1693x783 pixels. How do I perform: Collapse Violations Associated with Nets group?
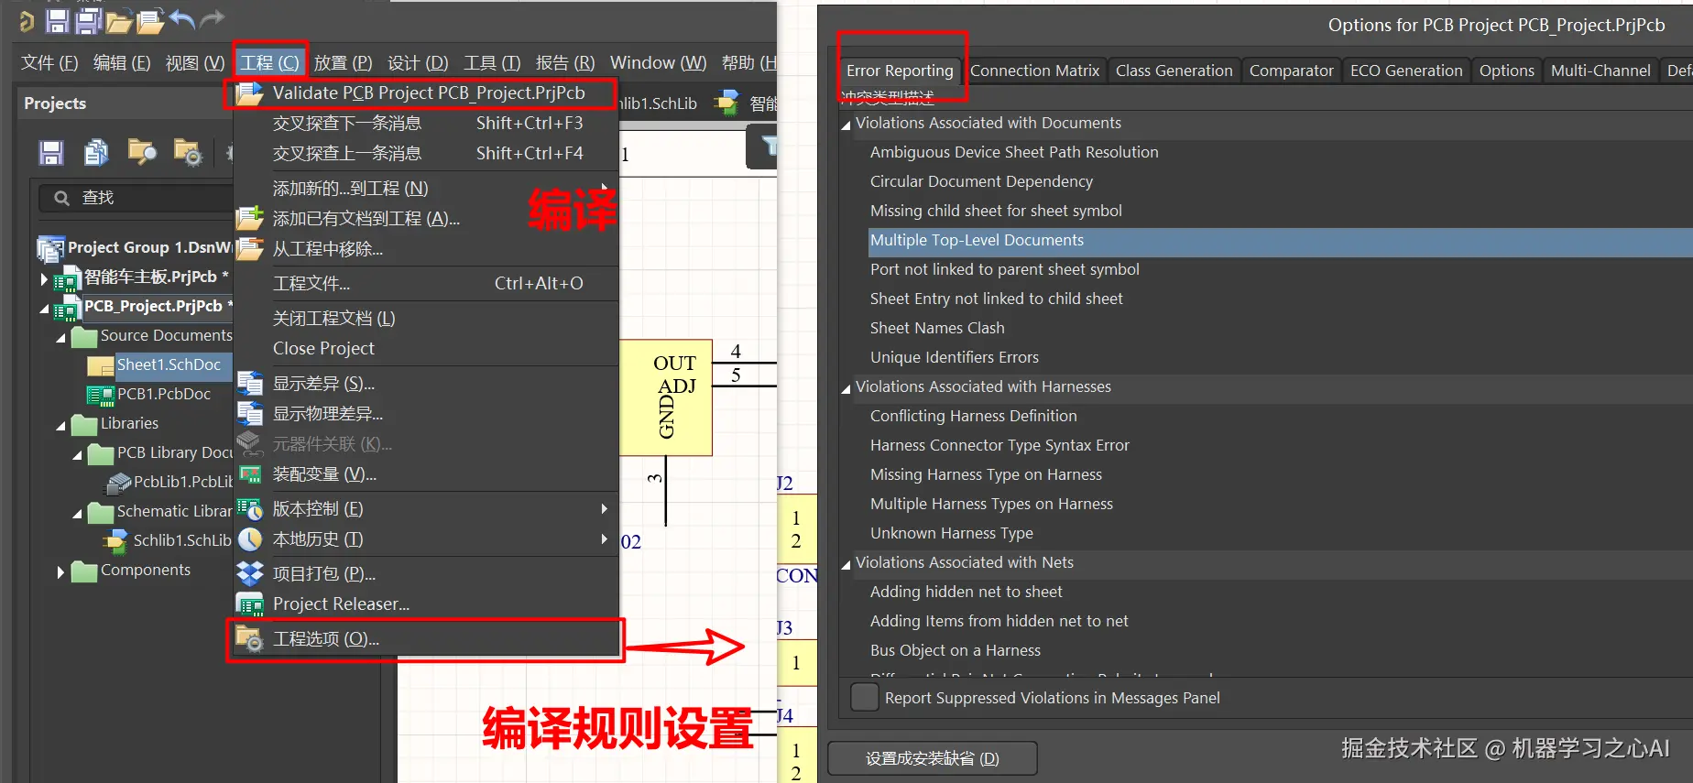(x=846, y=564)
